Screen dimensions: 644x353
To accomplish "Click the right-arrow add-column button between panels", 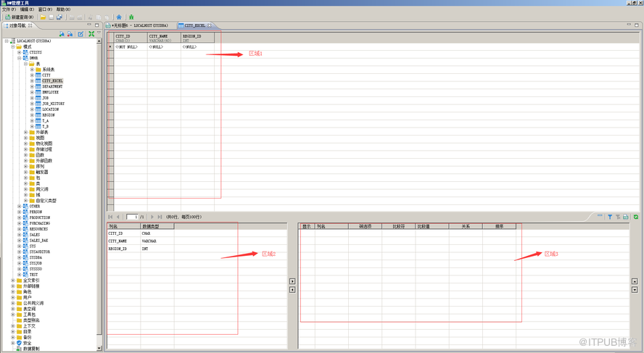I will point(292,281).
